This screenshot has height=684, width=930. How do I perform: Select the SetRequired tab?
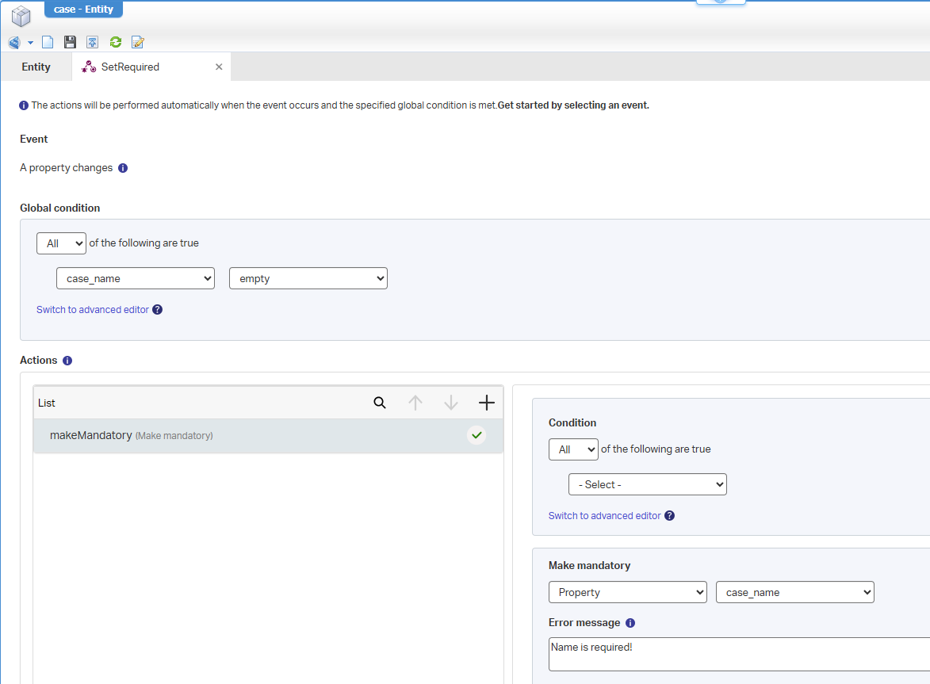[x=130, y=67]
